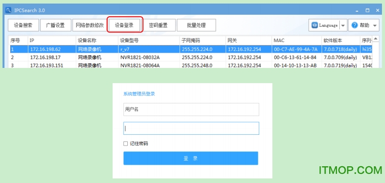Expand the 帮助 dropdown arrow
385x183 pixels.
tap(375, 25)
